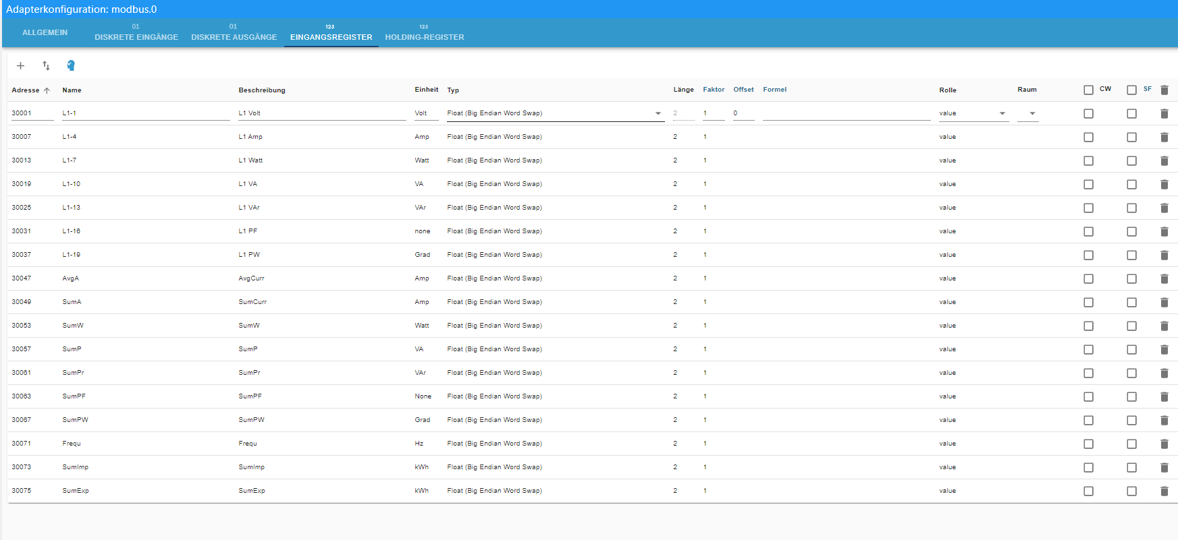Select the Eingangsregister tab

pos(331,33)
